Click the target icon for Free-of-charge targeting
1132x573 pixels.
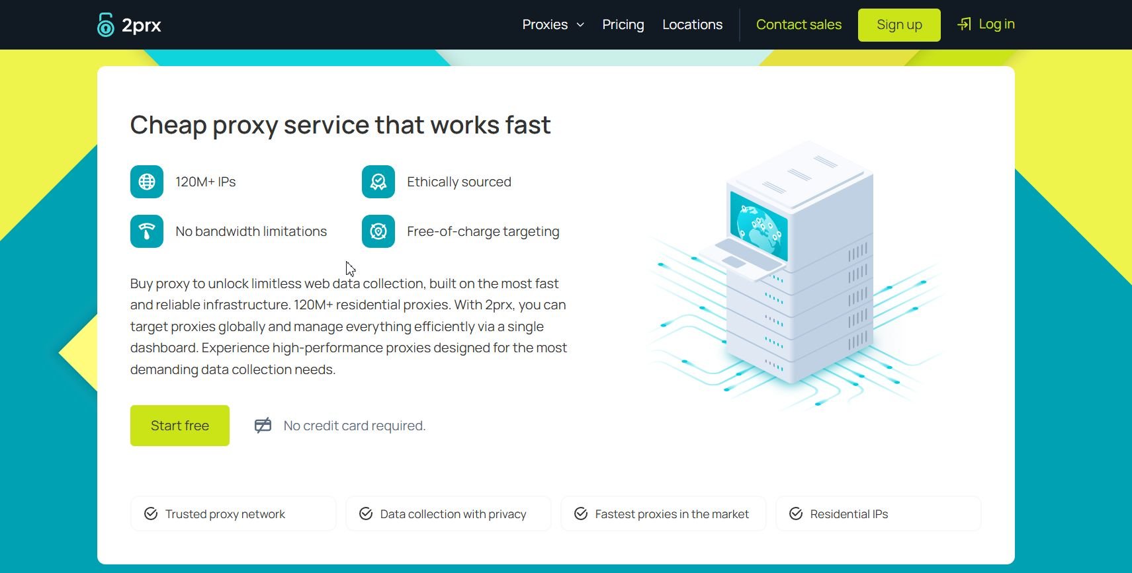(x=378, y=231)
